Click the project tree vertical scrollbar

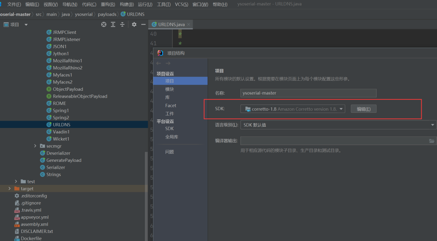click(x=146, y=196)
